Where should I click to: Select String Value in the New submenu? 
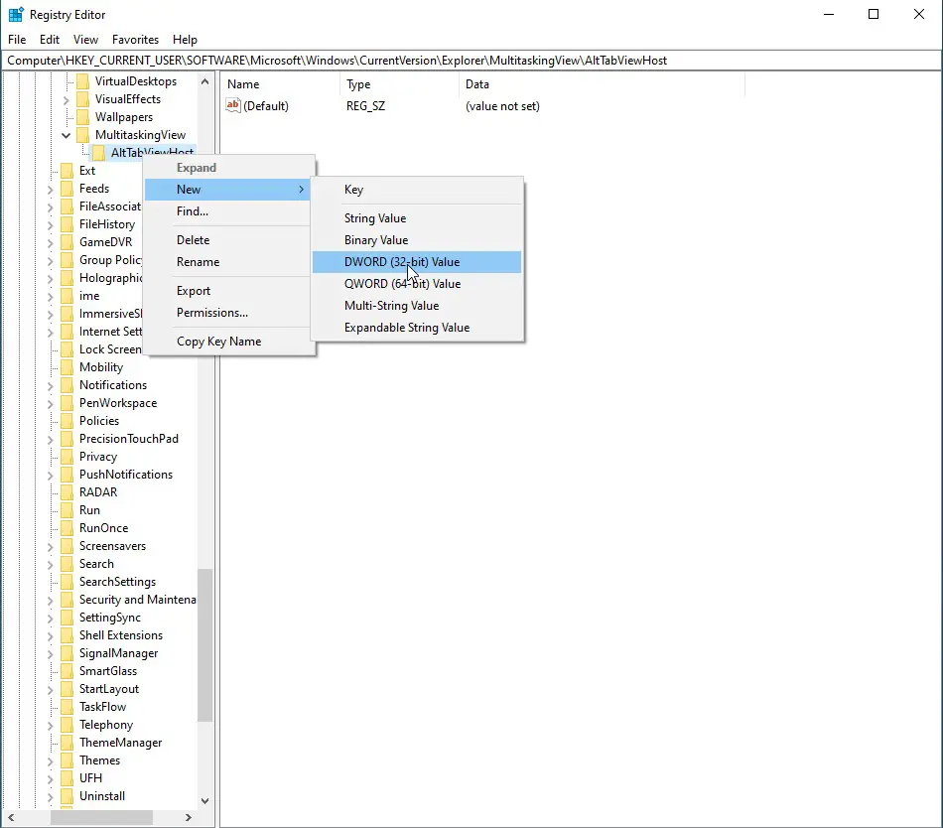(x=417, y=218)
